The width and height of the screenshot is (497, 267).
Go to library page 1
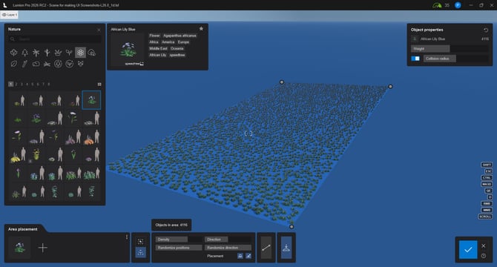[x=11, y=85]
